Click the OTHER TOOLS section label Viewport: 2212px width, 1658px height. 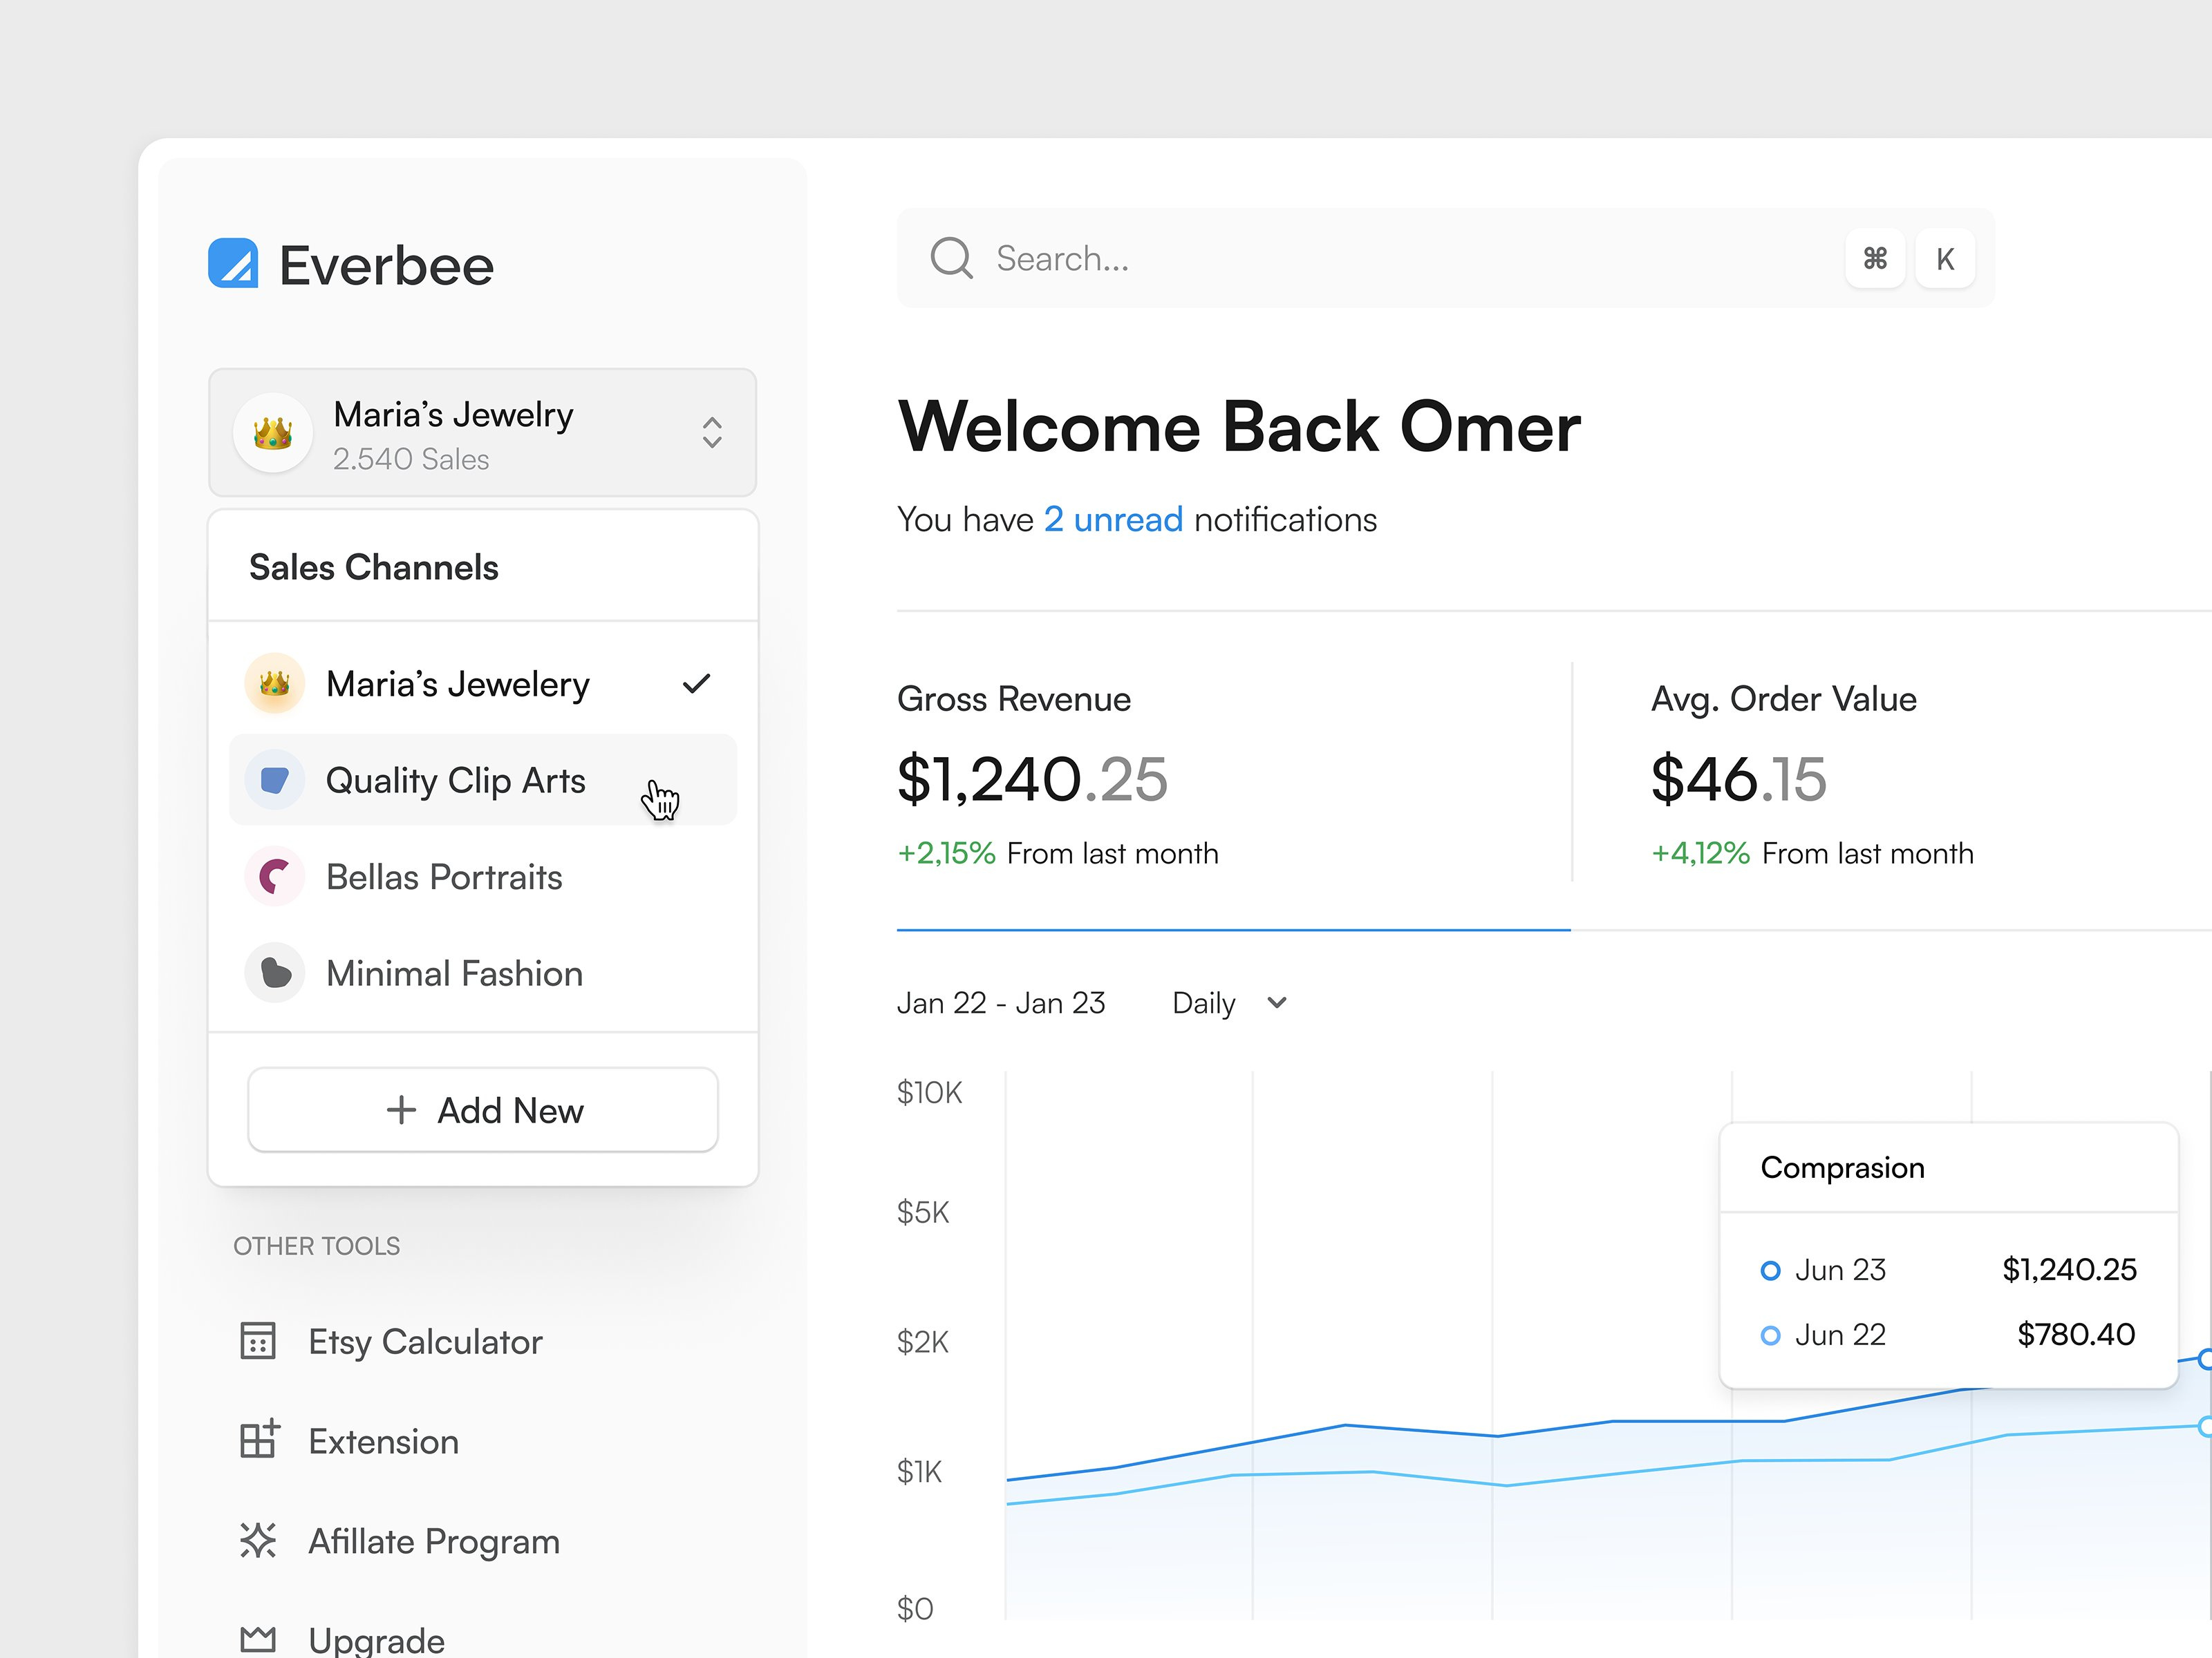coord(316,1246)
